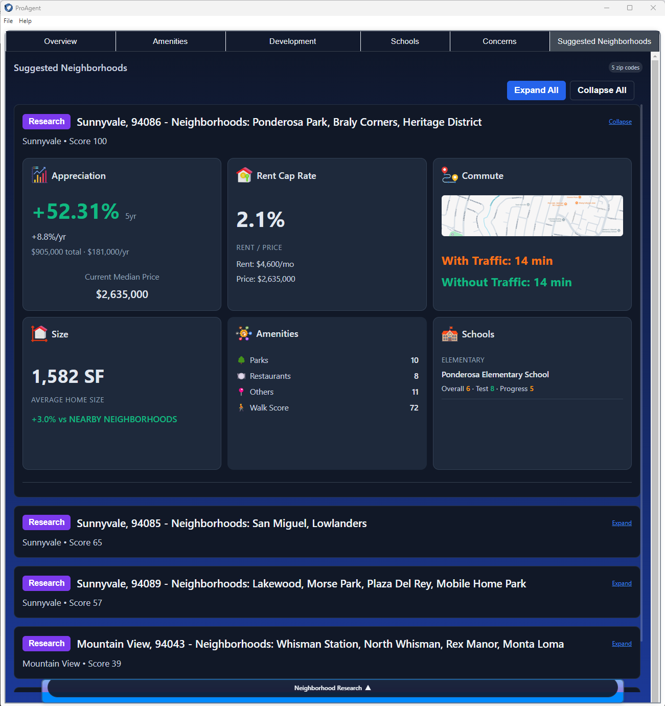Expand the Mountain View 94043 card
The width and height of the screenshot is (665, 706).
click(621, 643)
